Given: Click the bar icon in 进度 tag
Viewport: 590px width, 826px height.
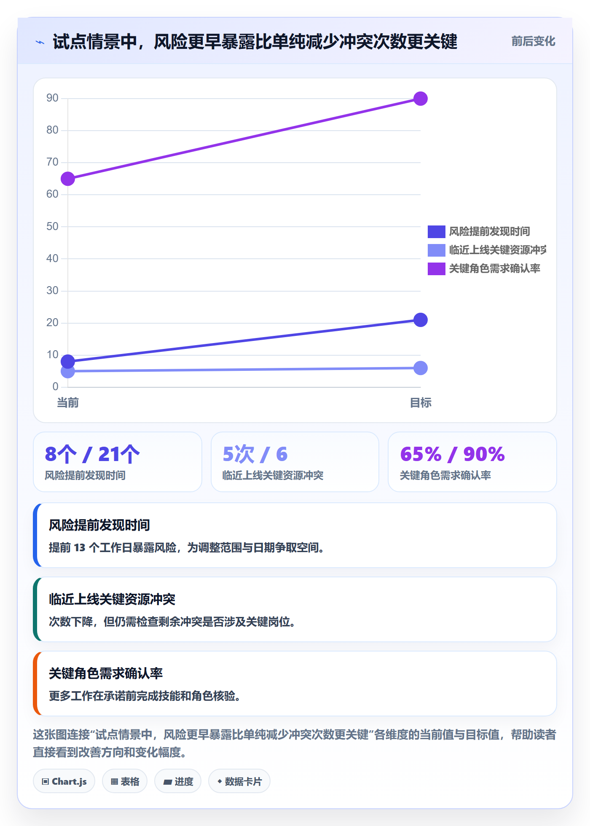Looking at the screenshot, I should click(167, 782).
